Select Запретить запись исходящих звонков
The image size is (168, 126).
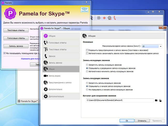87,65
